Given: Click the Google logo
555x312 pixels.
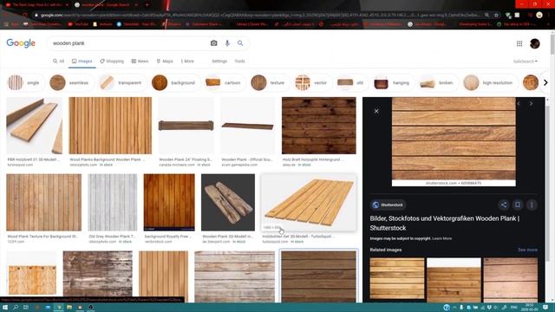Looking at the screenshot, I should pyautogui.click(x=21, y=43).
